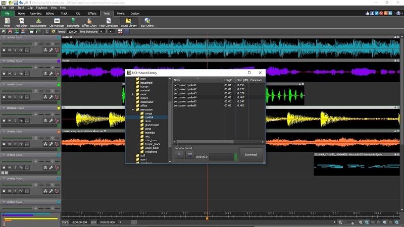This screenshot has width=404, height=227.
Task: Expand the music folder in Sound Library
Action: (133, 94)
